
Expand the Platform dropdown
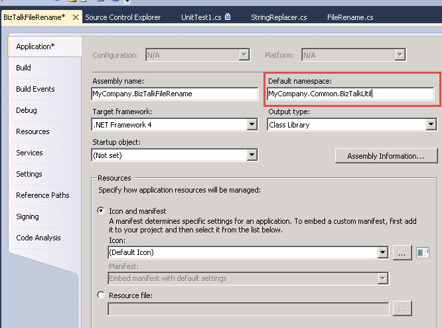(x=400, y=54)
